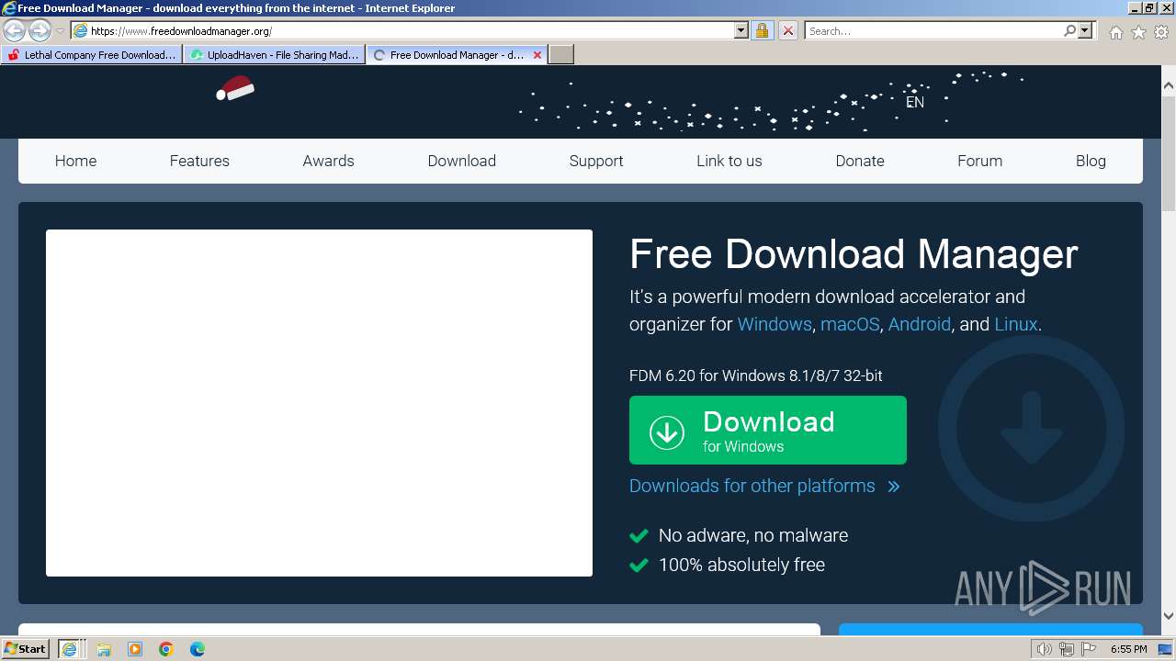Launch the media player taskbar icon

[135, 649]
